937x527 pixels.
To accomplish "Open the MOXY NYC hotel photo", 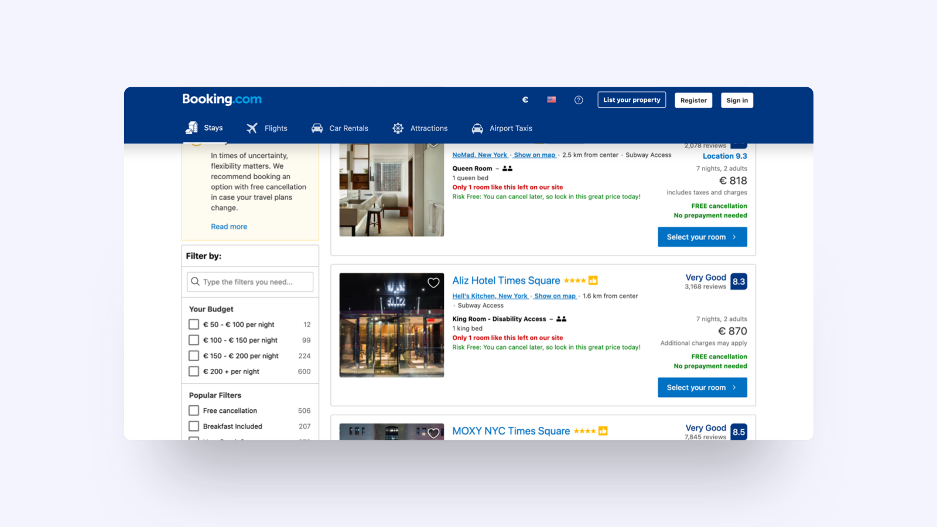I will 392,432.
